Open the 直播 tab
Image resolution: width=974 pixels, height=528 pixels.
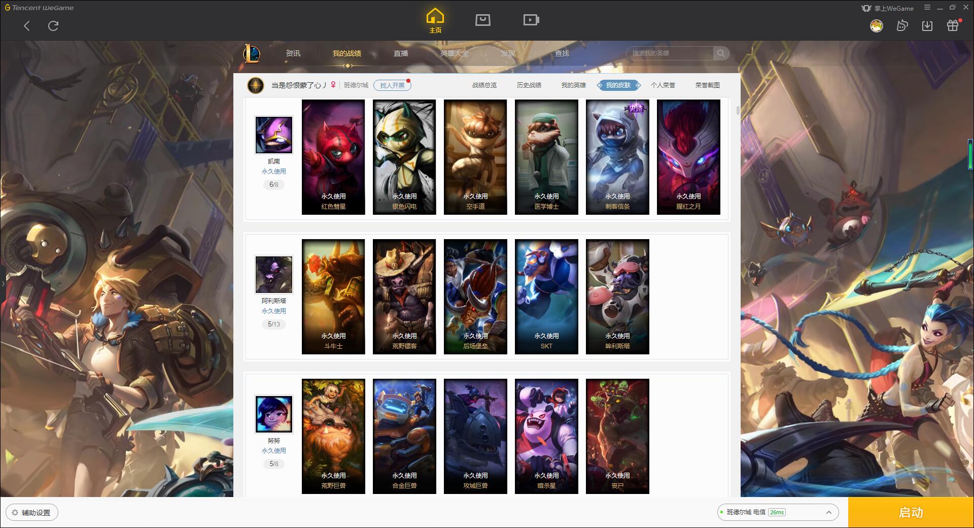[x=401, y=53]
